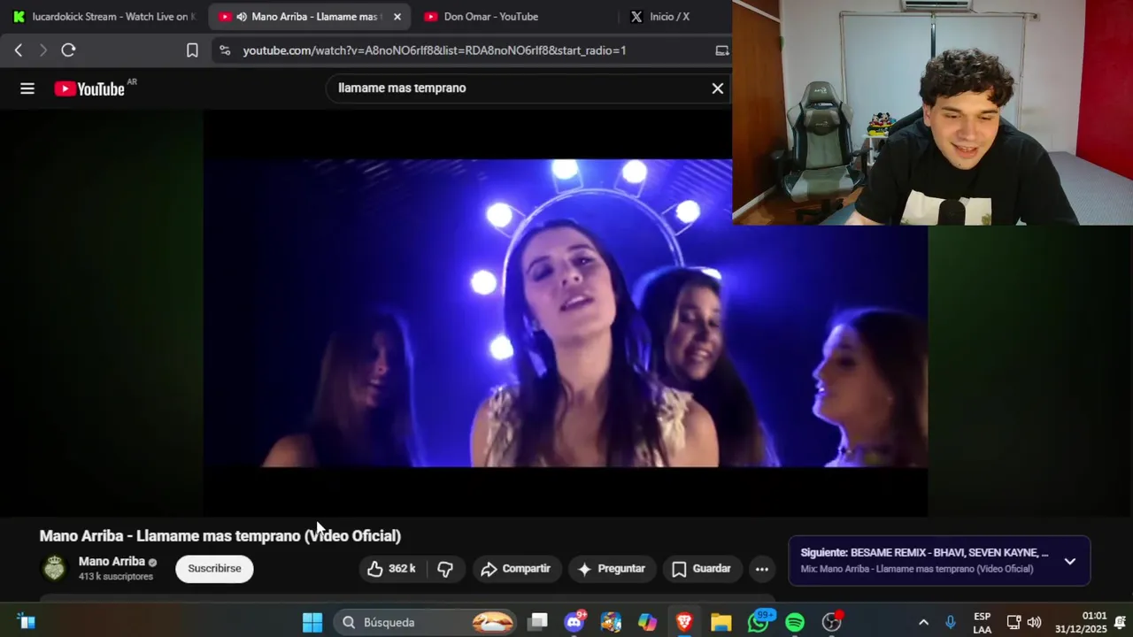The image size is (1133, 637).
Task: Open the YouTube hamburger guide menu
Action: pyautogui.click(x=27, y=88)
